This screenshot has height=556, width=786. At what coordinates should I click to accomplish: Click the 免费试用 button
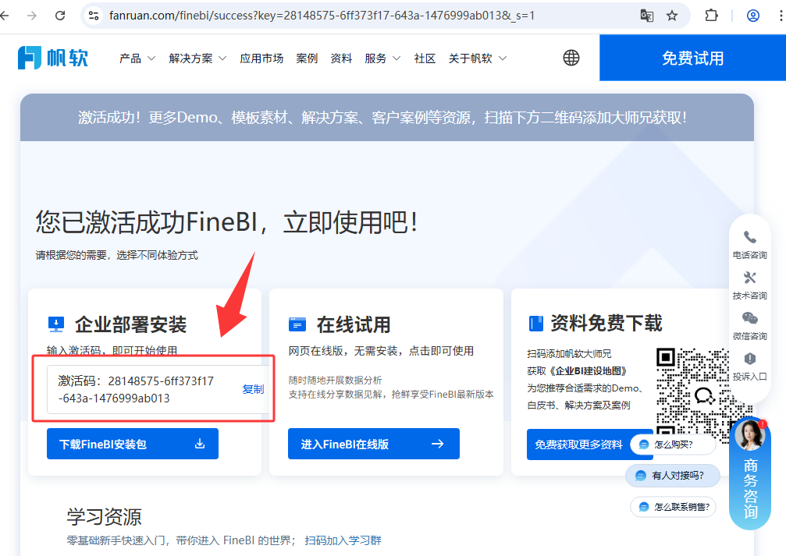(693, 58)
